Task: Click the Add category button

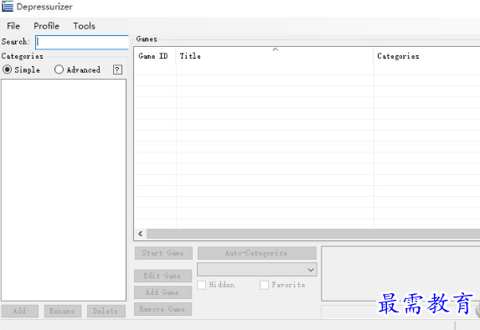Action: 20,311
